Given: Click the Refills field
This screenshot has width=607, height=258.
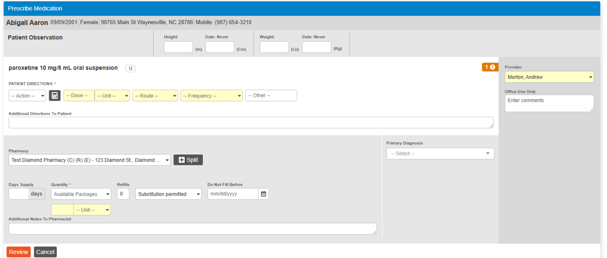Looking at the screenshot, I should point(123,194).
